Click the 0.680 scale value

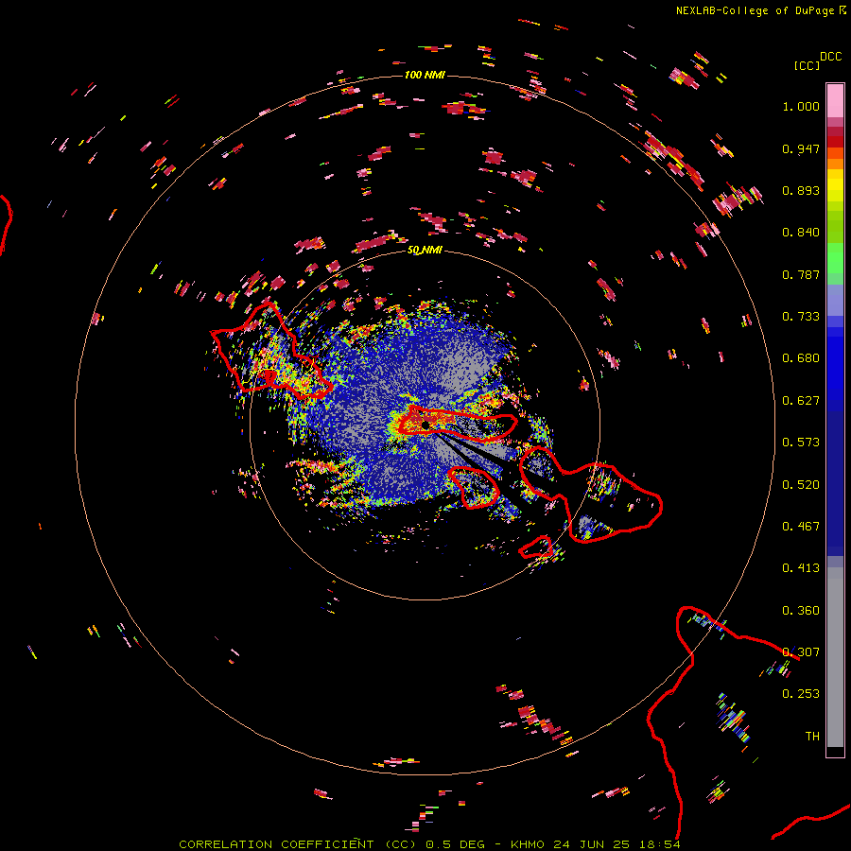[801, 358]
